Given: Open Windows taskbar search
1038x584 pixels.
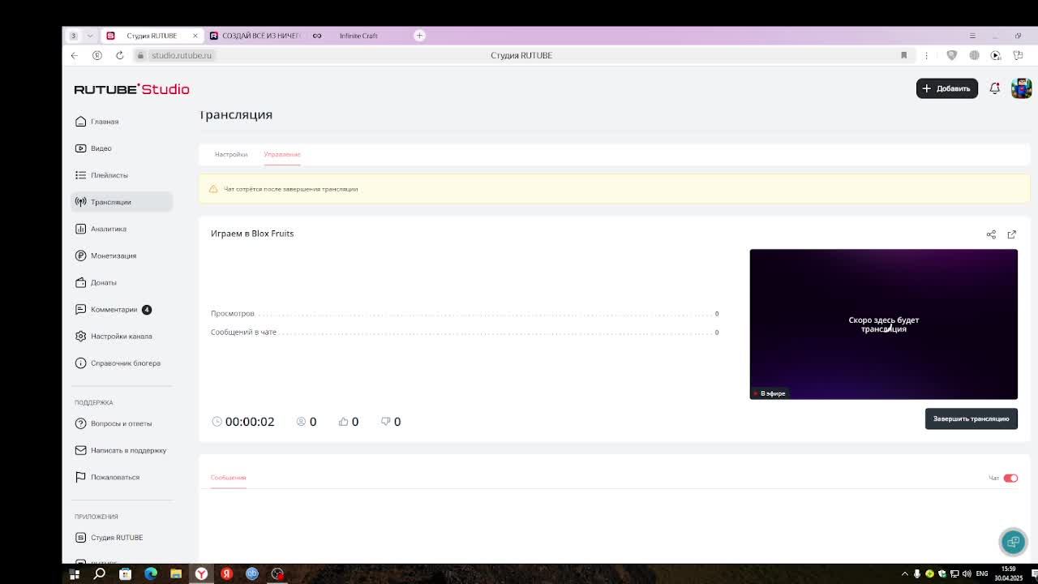Looking at the screenshot, I should click(x=100, y=574).
